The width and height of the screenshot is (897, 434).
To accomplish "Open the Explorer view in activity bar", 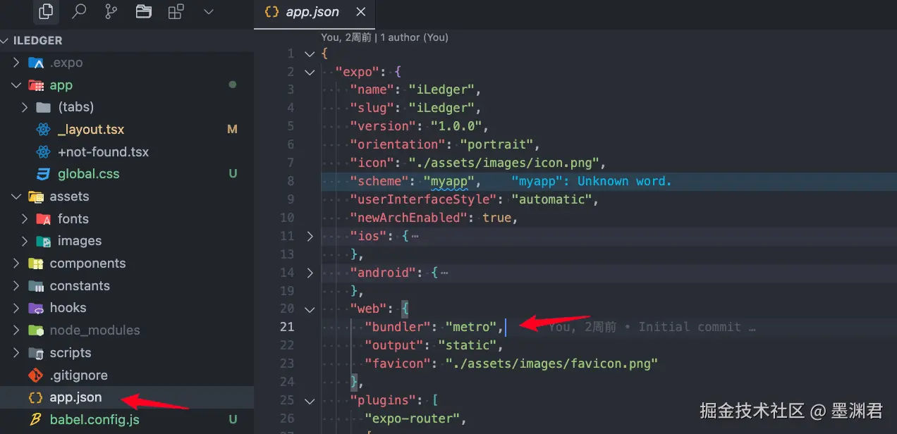I will (46, 12).
